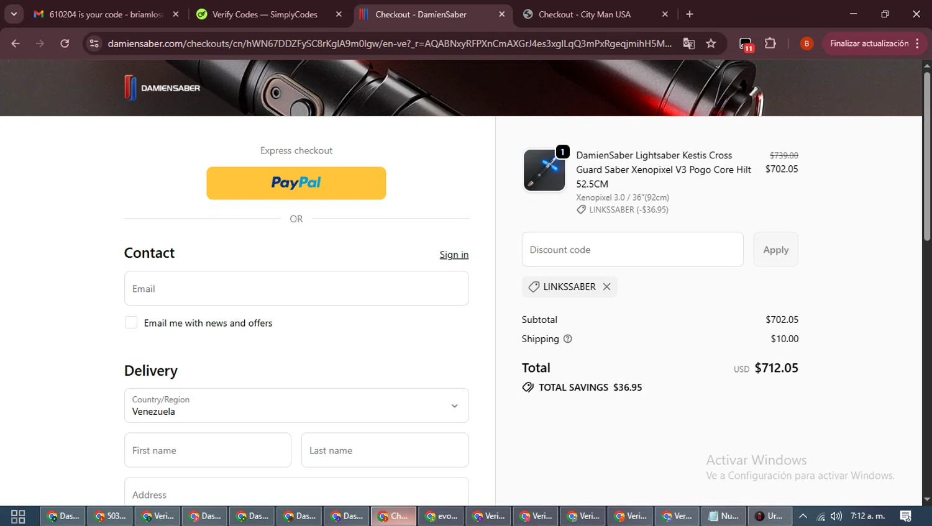Click the Discount code field
Image resolution: width=932 pixels, height=526 pixels.
(x=633, y=250)
